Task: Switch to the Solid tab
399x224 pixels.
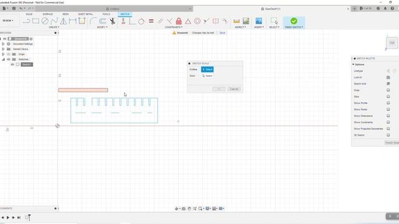Action: [29, 14]
